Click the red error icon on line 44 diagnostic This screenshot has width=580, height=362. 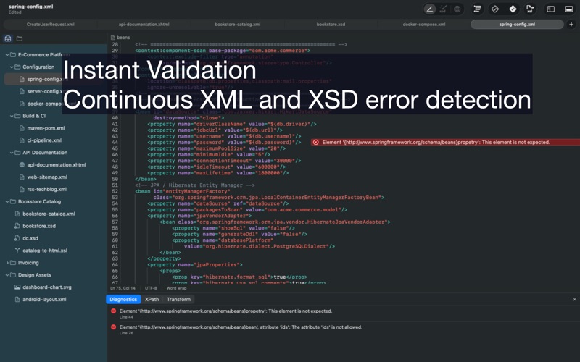(114, 311)
